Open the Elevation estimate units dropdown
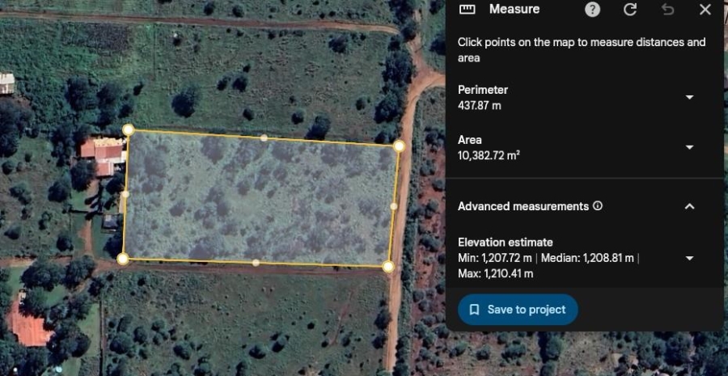This screenshot has width=728, height=376. tap(689, 258)
